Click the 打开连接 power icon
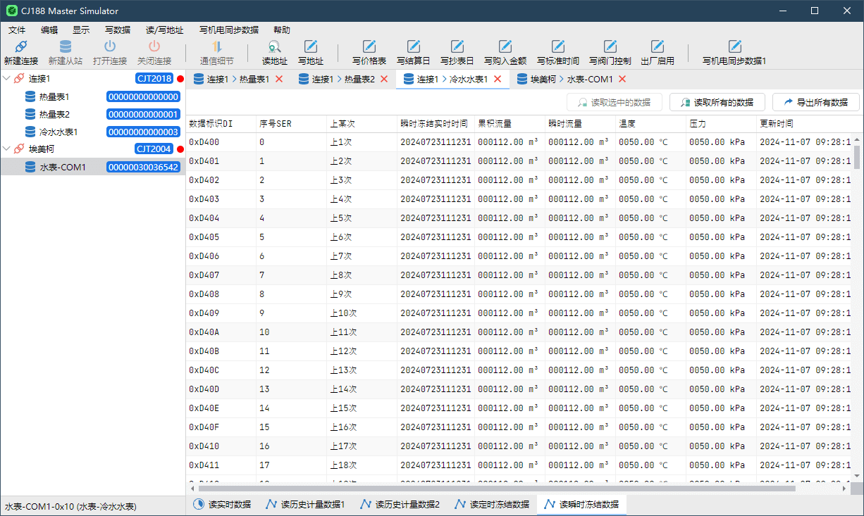Screen dimensions: 864x516 pos(110,46)
